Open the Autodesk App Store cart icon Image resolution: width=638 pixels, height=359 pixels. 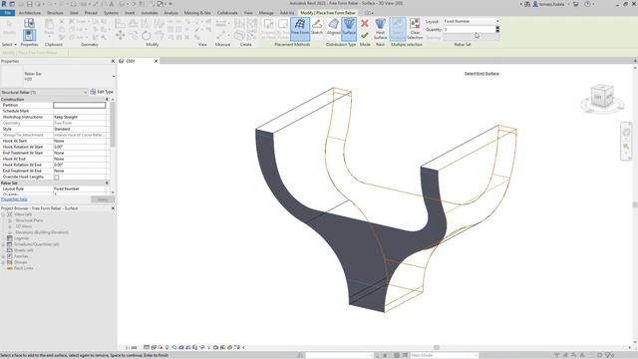(576, 4)
